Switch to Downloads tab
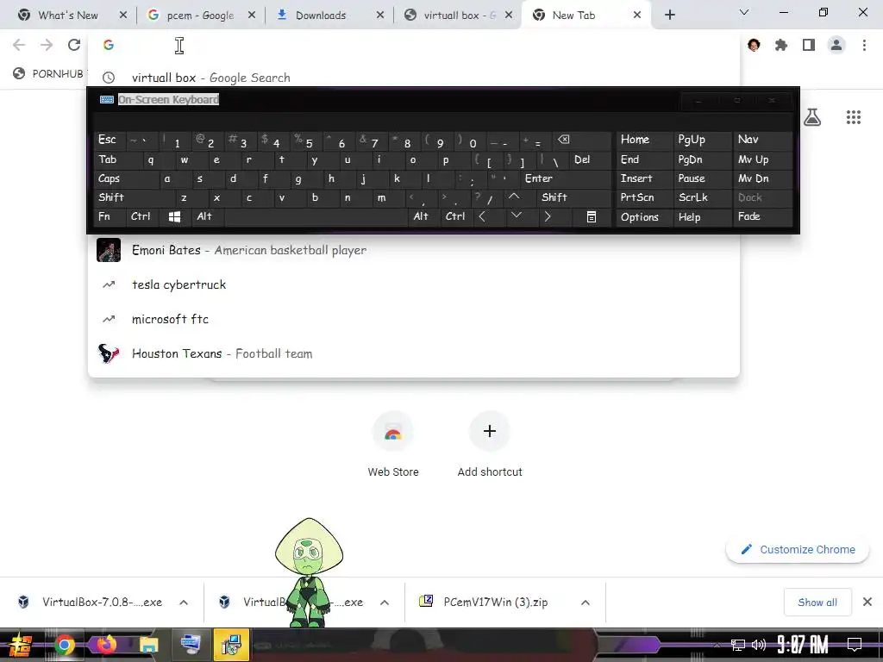883x662 pixels. pos(321,16)
